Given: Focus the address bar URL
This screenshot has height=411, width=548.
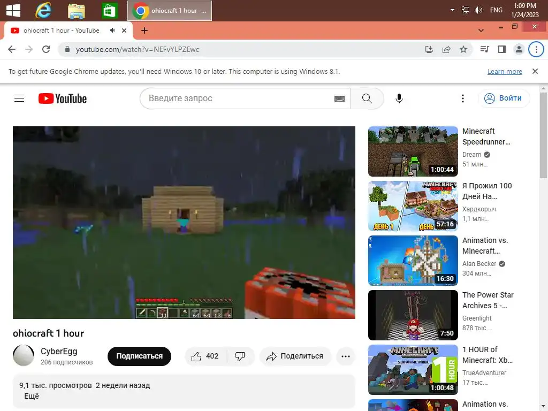Looking at the screenshot, I should coord(138,49).
